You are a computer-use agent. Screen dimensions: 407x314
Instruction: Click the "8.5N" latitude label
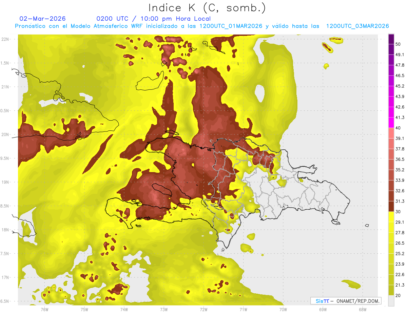[5, 206]
